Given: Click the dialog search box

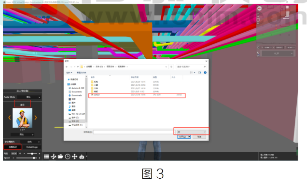Looking at the screenshot, I should [x=191, y=67].
